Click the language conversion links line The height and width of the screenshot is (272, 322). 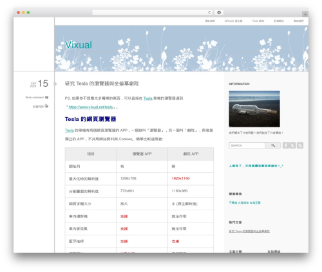pos(245,203)
